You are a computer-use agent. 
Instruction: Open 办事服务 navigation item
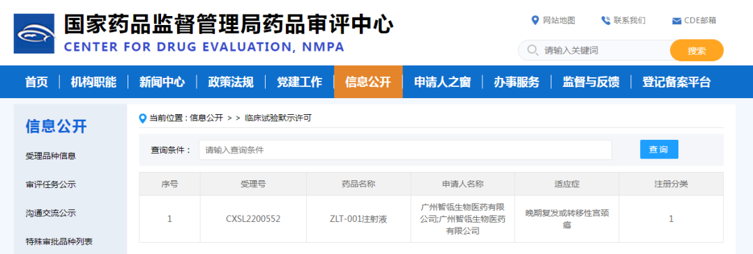[x=517, y=82]
